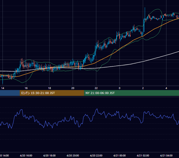Click the '4/21 00:00' date label

pos(120,155)
